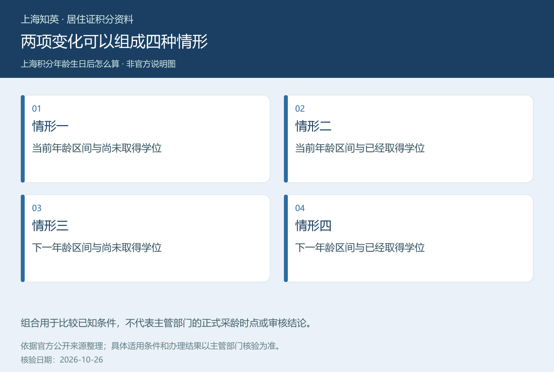The image size is (554, 372).
Task: Click the verification date 核验日期：2026-10-26
Action: point(62,360)
